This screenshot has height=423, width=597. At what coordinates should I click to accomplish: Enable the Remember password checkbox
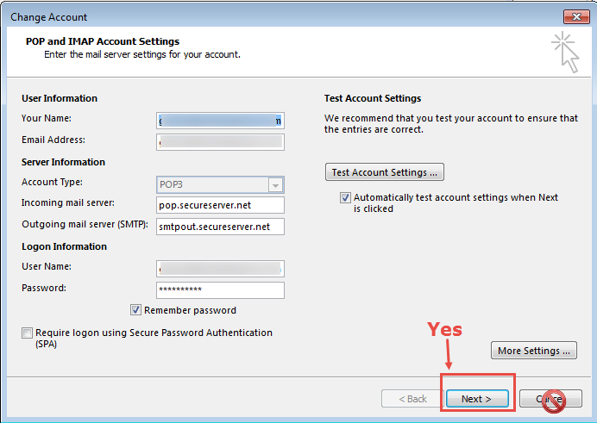136,310
